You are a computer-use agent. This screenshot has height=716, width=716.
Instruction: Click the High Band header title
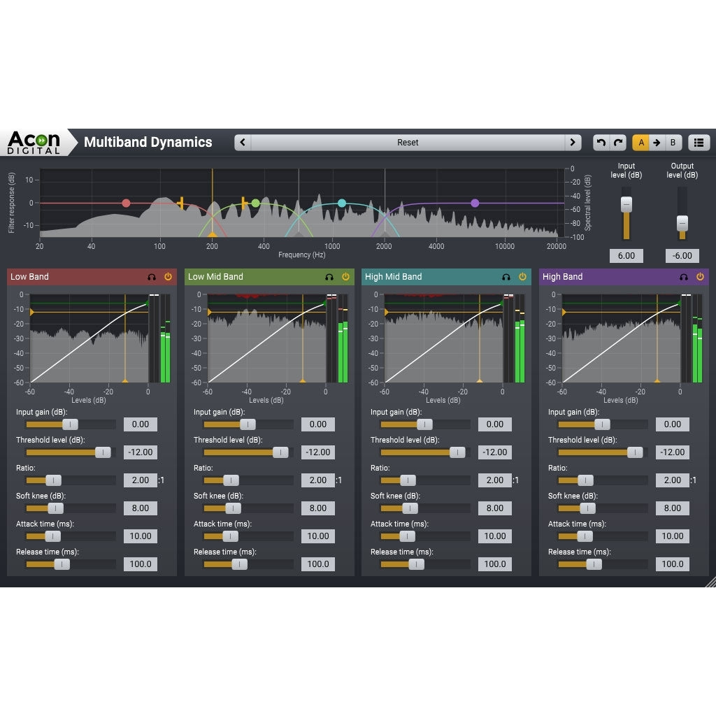[563, 277]
